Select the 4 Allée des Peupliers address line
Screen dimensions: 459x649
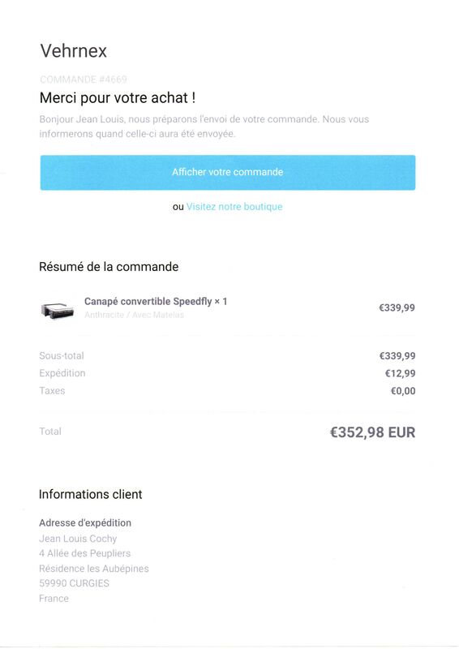point(85,553)
